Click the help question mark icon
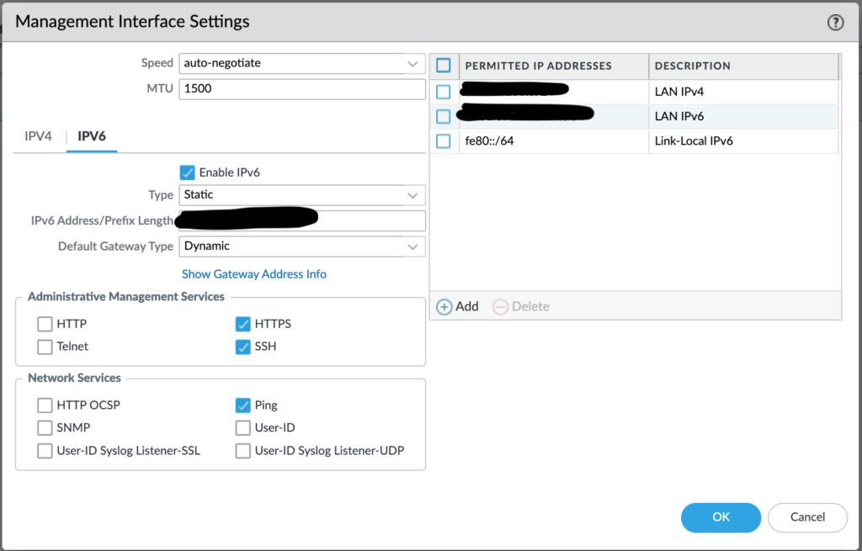Viewport: 862px width, 551px height. (835, 23)
